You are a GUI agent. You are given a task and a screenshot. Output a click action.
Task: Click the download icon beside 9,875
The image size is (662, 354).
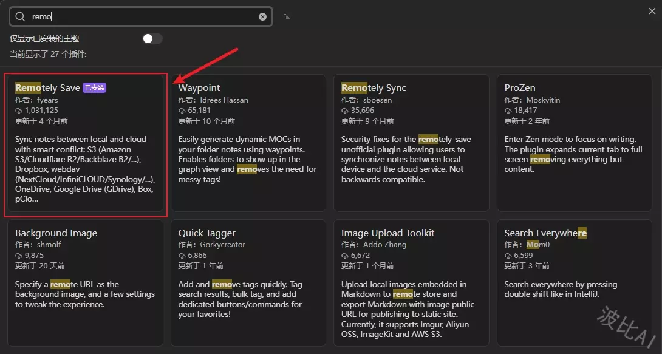tap(19, 256)
